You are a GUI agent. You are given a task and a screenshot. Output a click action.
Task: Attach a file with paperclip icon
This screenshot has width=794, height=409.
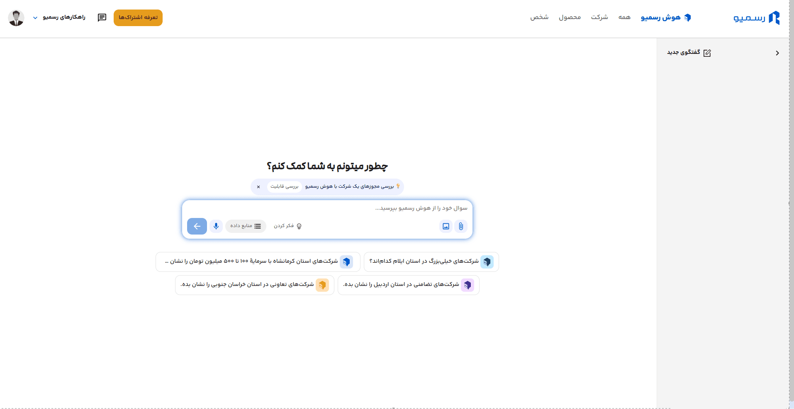point(461,226)
